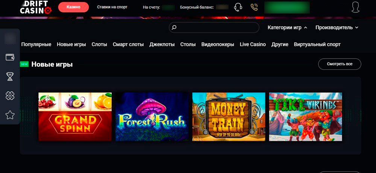Launch the Money Train game thumbnail
The image size is (376, 173).
click(x=229, y=117)
